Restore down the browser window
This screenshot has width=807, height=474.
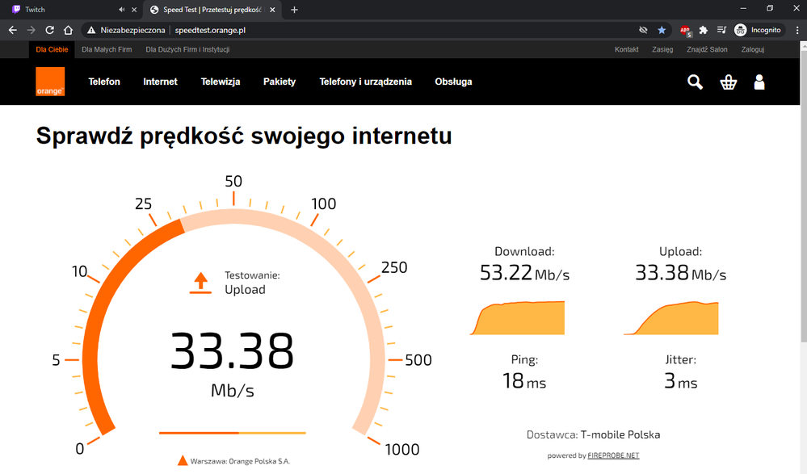pyautogui.click(x=770, y=8)
